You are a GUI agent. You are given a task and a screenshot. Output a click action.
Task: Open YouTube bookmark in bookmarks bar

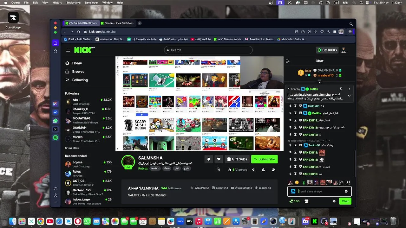coord(201,39)
